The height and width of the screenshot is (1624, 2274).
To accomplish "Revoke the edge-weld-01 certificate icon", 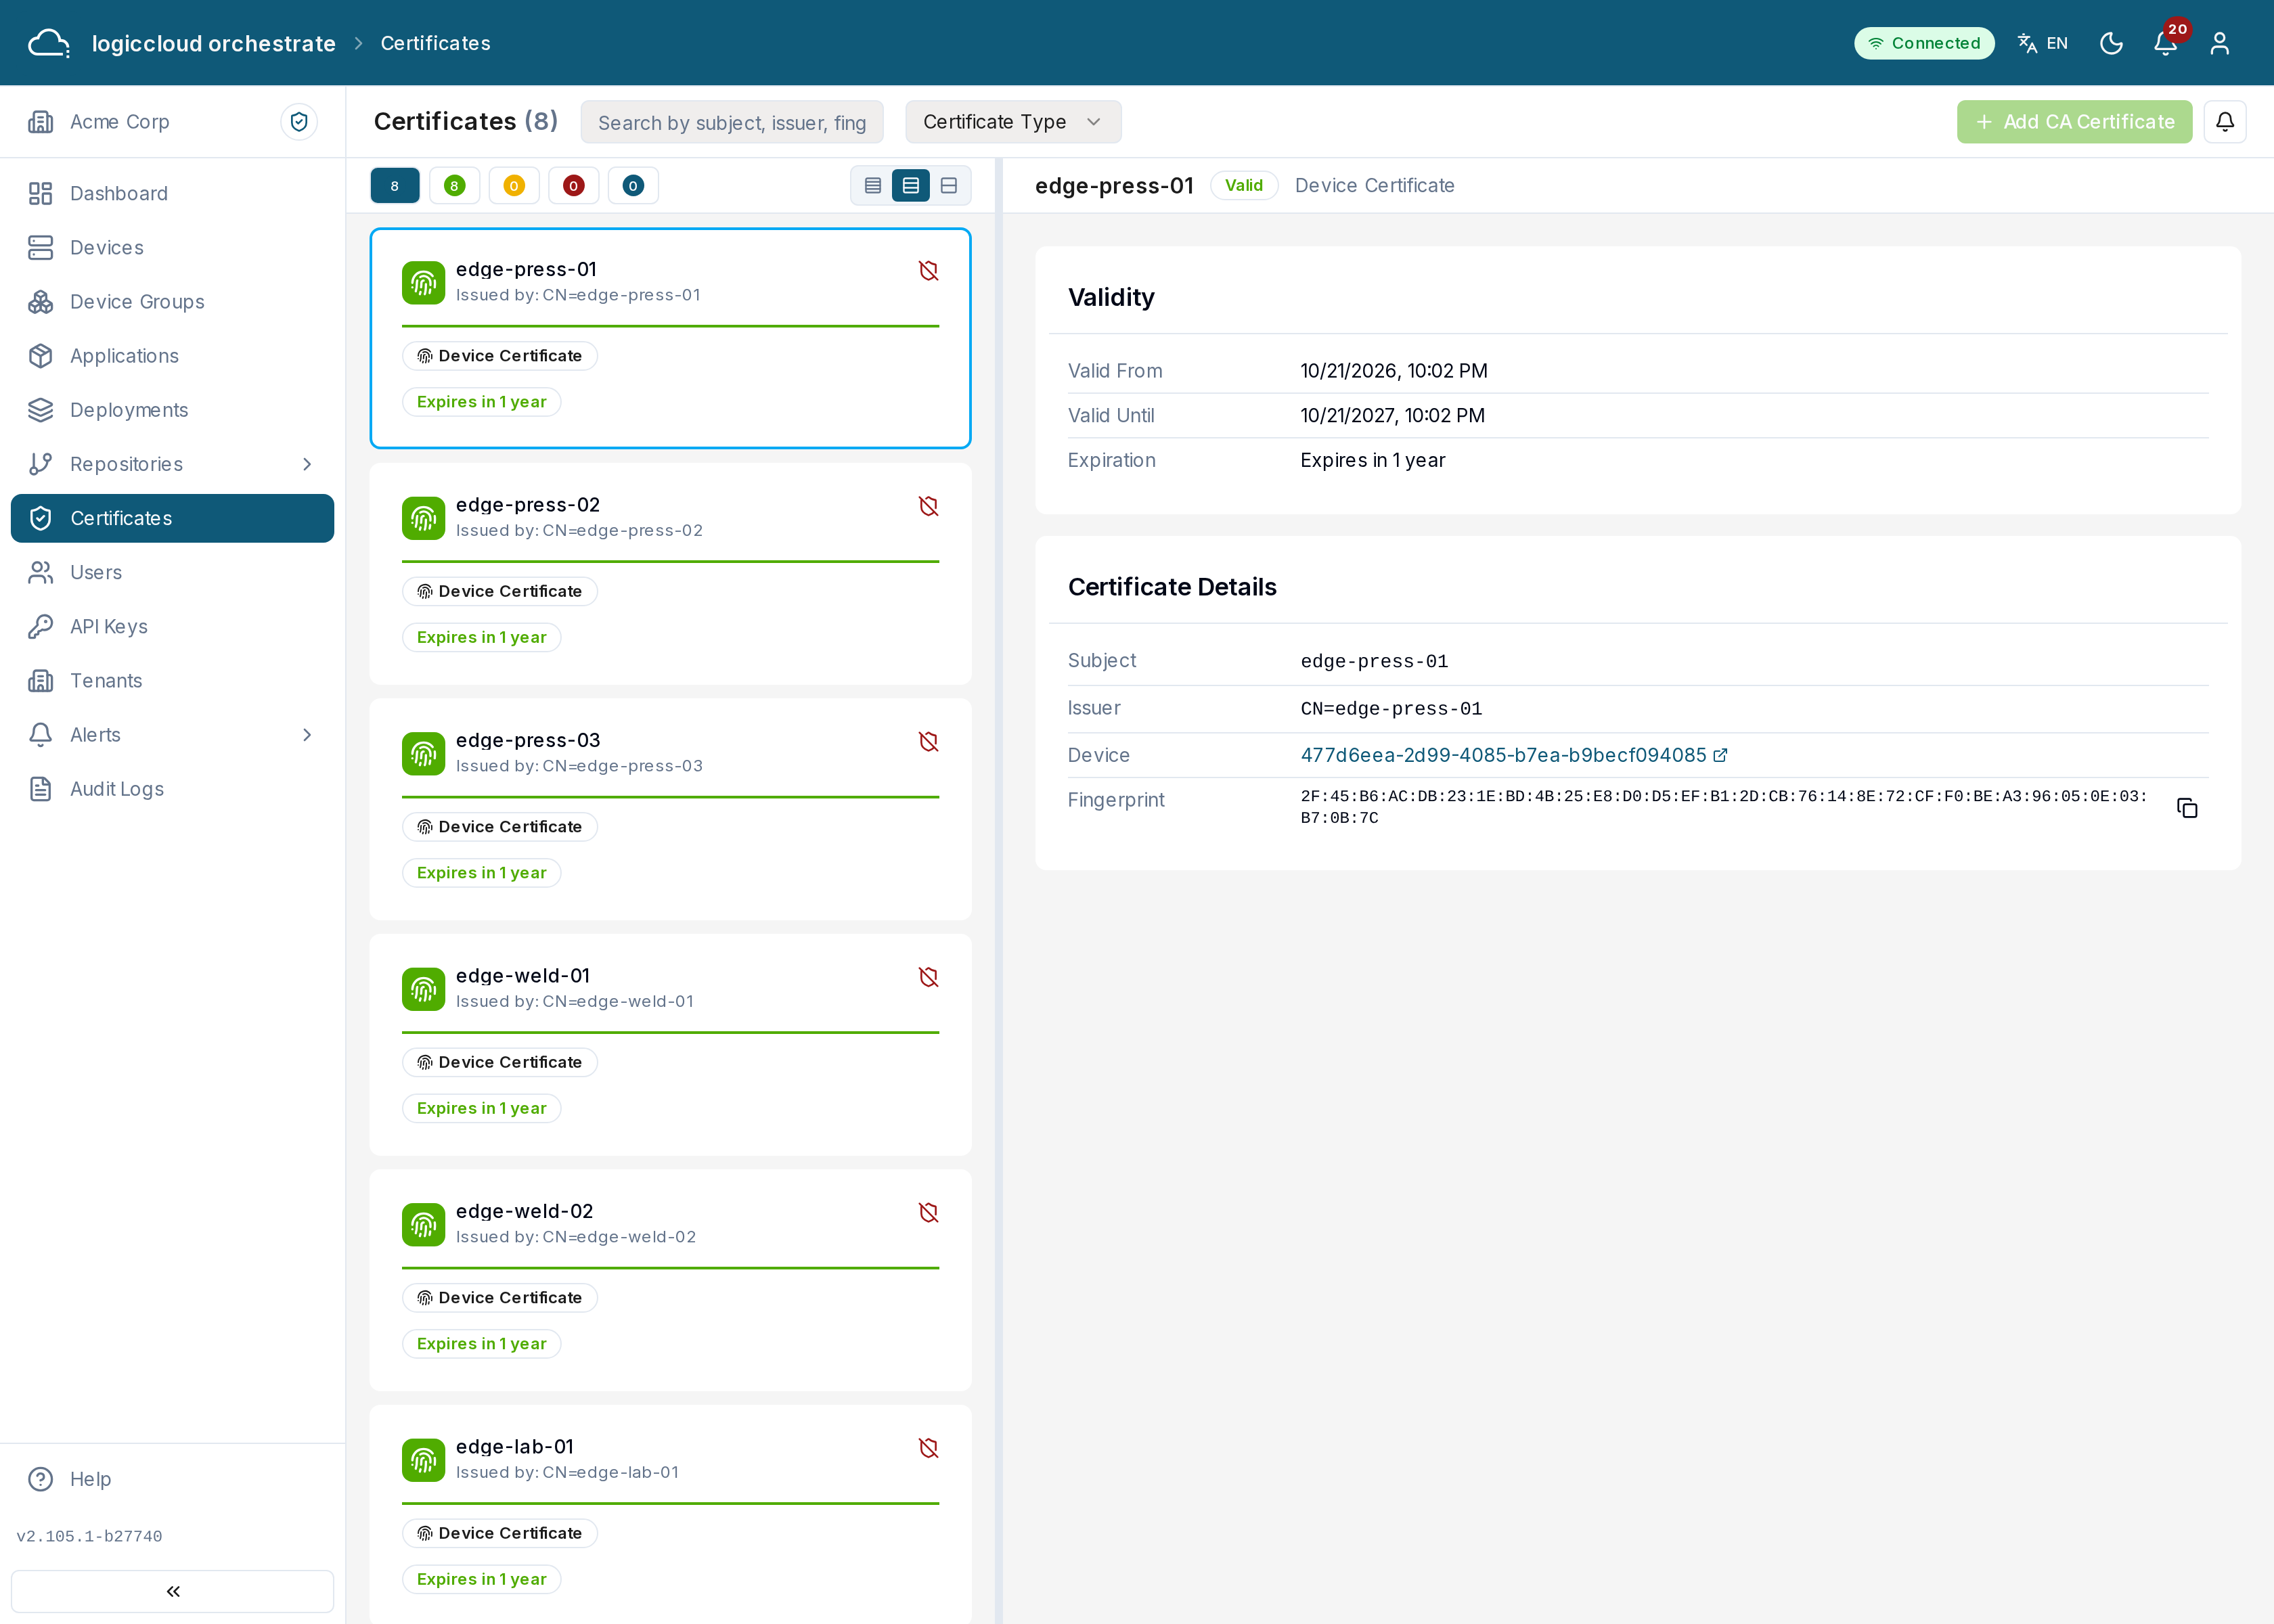I will (928, 977).
